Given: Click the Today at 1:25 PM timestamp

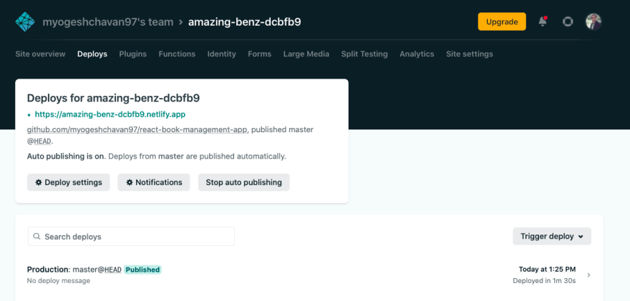Looking at the screenshot, I should 547,270.
